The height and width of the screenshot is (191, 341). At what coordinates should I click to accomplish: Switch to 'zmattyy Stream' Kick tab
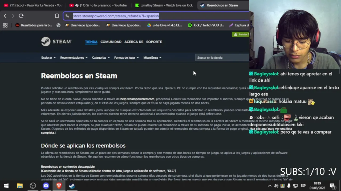tap(164, 5)
